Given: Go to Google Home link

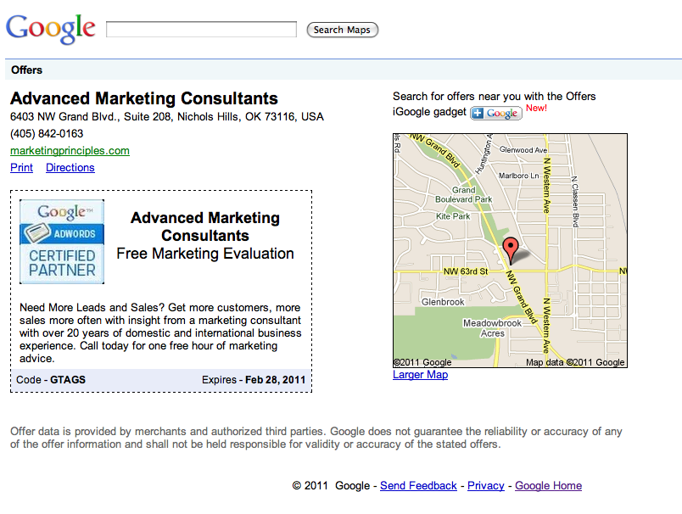Looking at the screenshot, I should point(548,486).
